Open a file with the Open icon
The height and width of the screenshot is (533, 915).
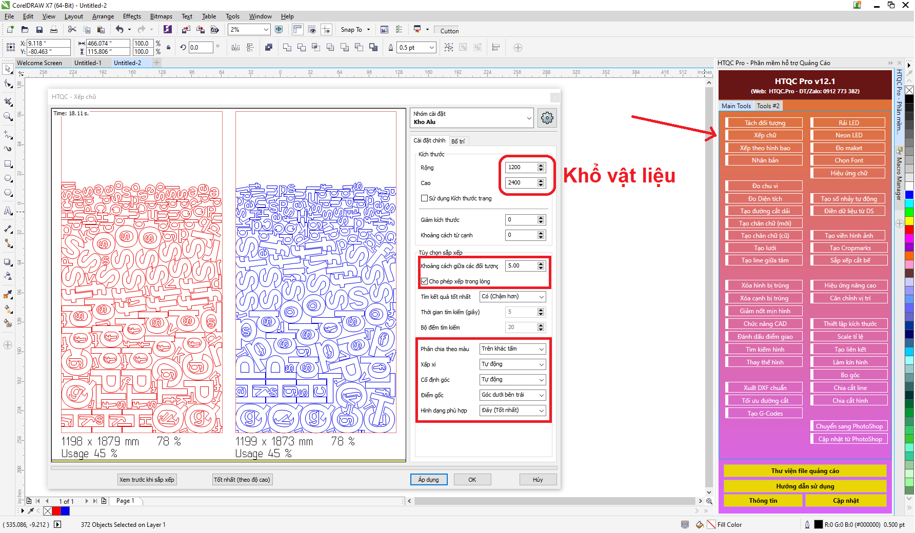(x=25, y=30)
